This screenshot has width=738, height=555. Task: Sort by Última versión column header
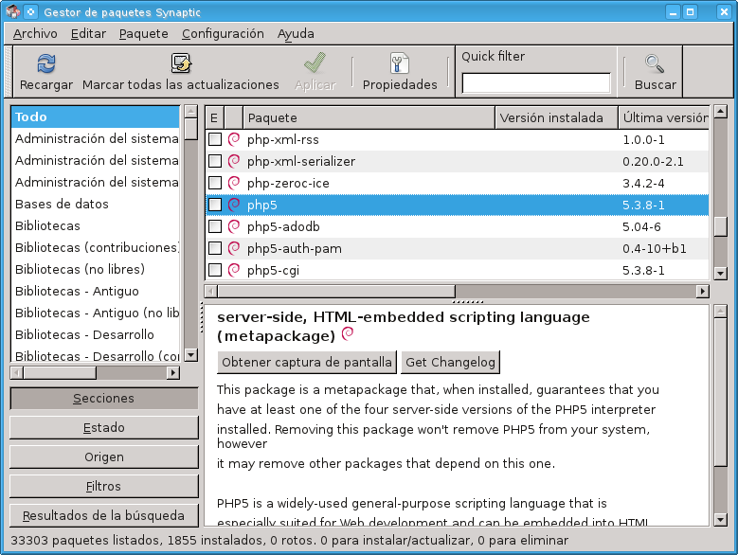click(664, 117)
